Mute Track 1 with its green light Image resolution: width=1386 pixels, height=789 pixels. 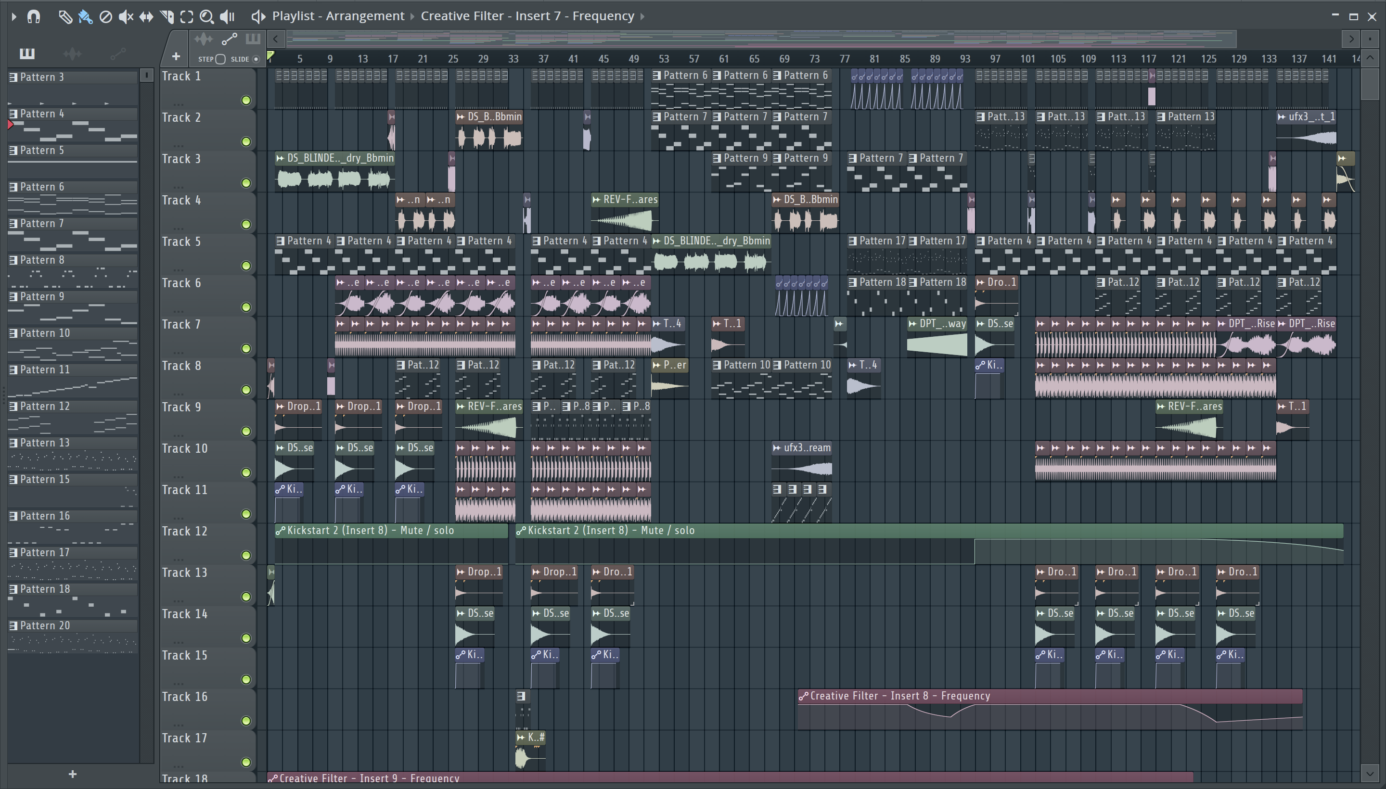[246, 100]
